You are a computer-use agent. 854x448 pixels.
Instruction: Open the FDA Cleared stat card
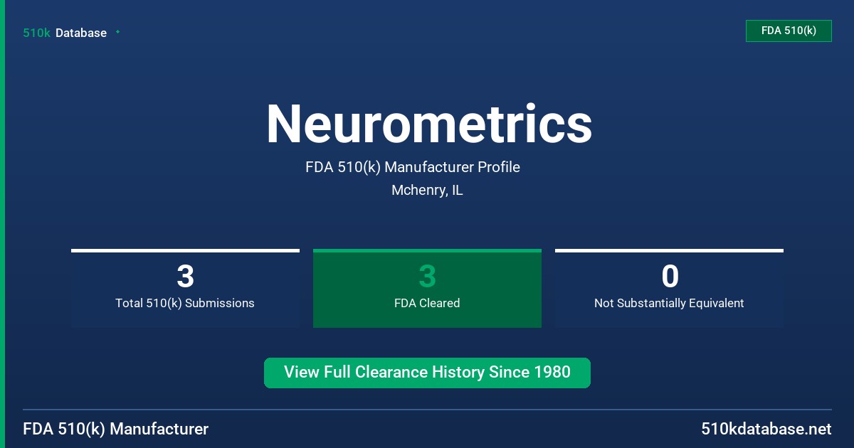tap(427, 289)
